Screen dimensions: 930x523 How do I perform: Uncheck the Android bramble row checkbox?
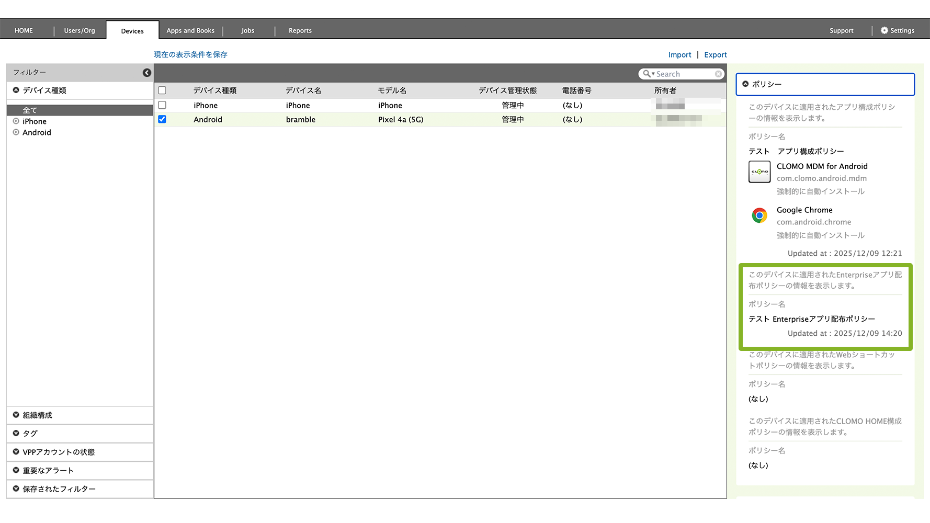162,119
